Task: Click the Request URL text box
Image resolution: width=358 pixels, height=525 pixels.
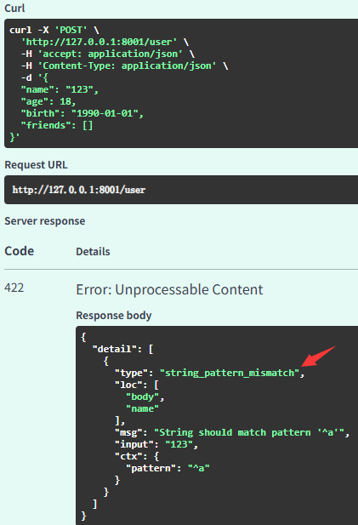Action: tap(181, 190)
